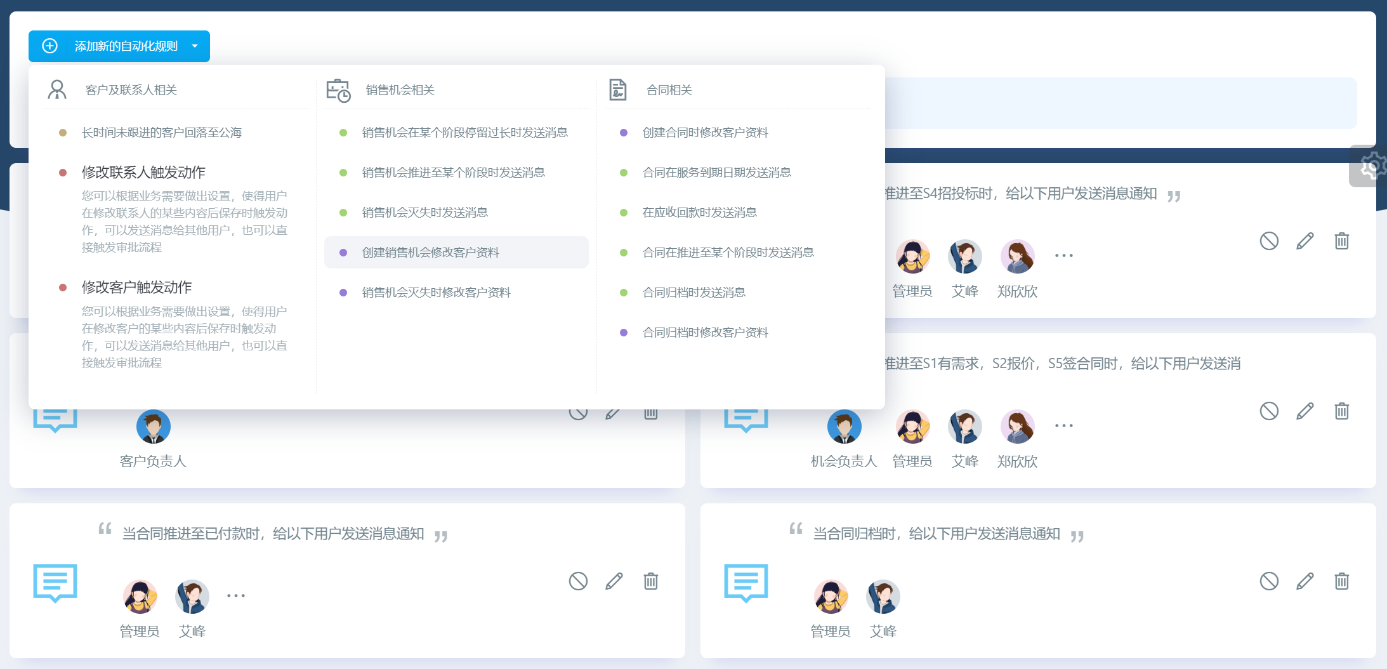Choose 长时间未跟进的客户回落至公海 option

tap(162, 132)
